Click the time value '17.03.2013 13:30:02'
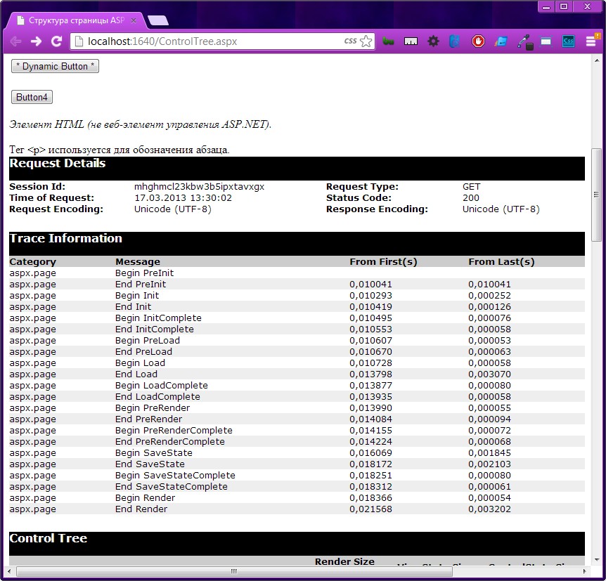This screenshot has width=606, height=581. click(x=183, y=198)
